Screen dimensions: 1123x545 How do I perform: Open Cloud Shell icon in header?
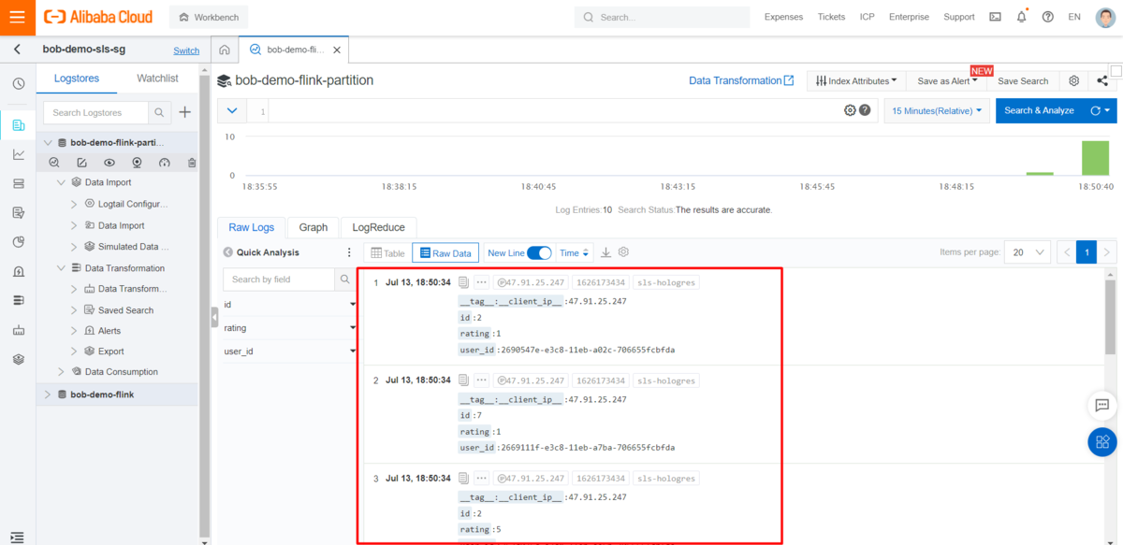point(995,17)
